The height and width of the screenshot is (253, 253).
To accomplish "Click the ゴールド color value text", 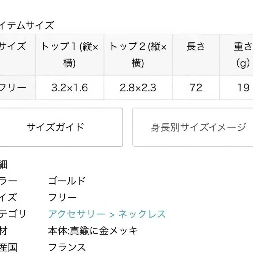I will pyautogui.click(x=67, y=181).
